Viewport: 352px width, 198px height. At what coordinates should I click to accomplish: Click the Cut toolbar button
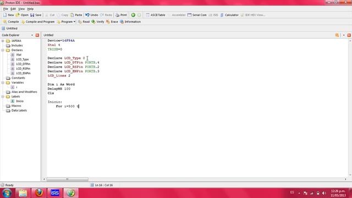[x=50, y=15]
